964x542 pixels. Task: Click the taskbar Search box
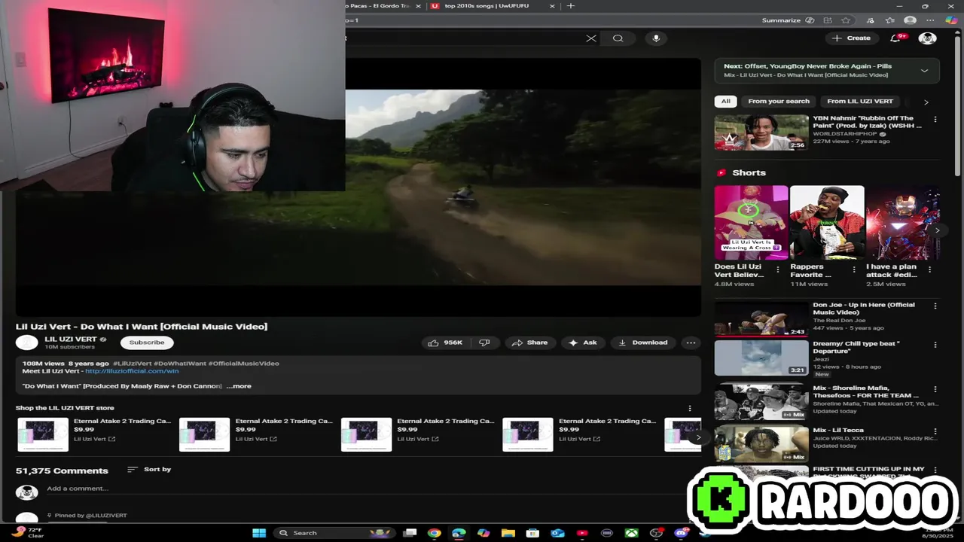334,533
